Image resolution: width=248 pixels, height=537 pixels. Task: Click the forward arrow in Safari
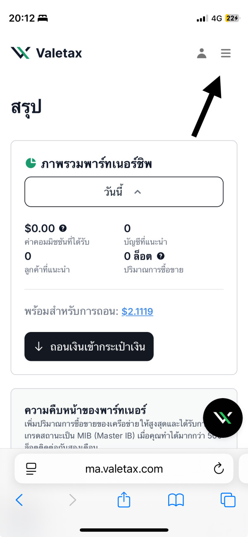pyautogui.click(x=73, y=500)
